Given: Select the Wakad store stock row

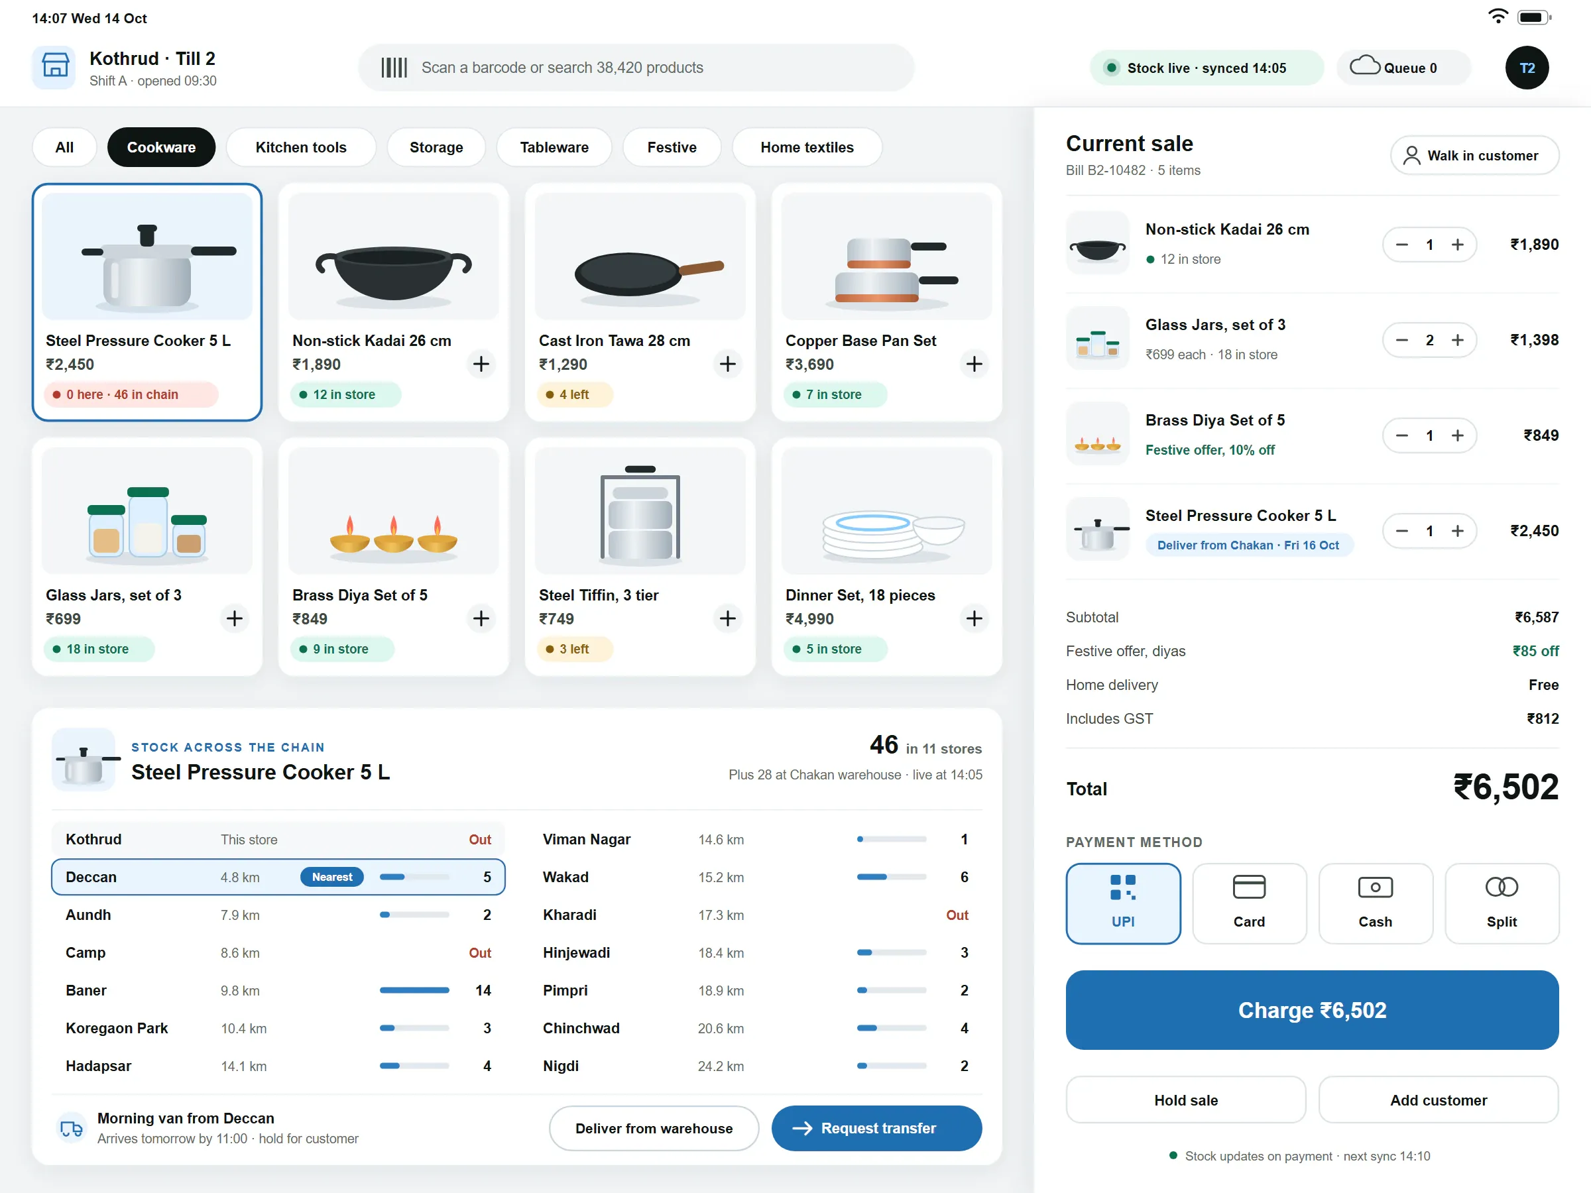Looking at the screenshot, I should coord(755,877).
